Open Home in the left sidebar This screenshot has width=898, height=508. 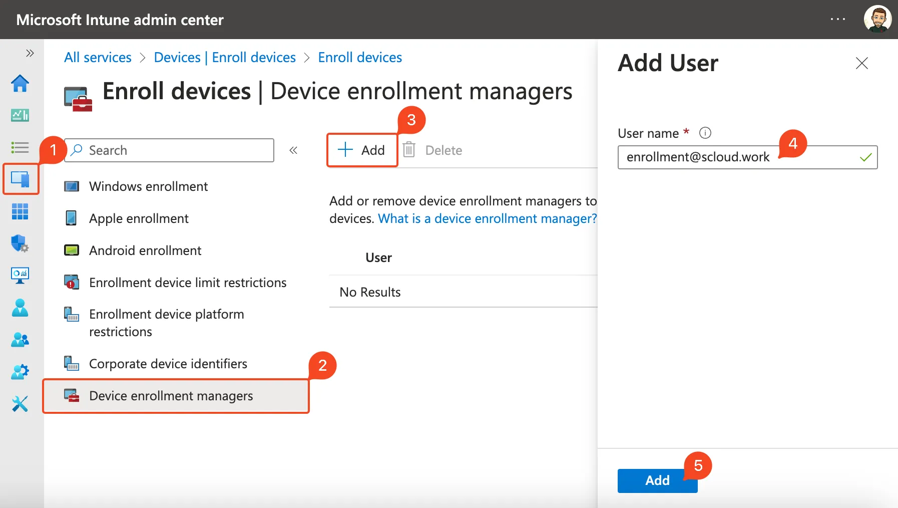(x=20, y=83)
